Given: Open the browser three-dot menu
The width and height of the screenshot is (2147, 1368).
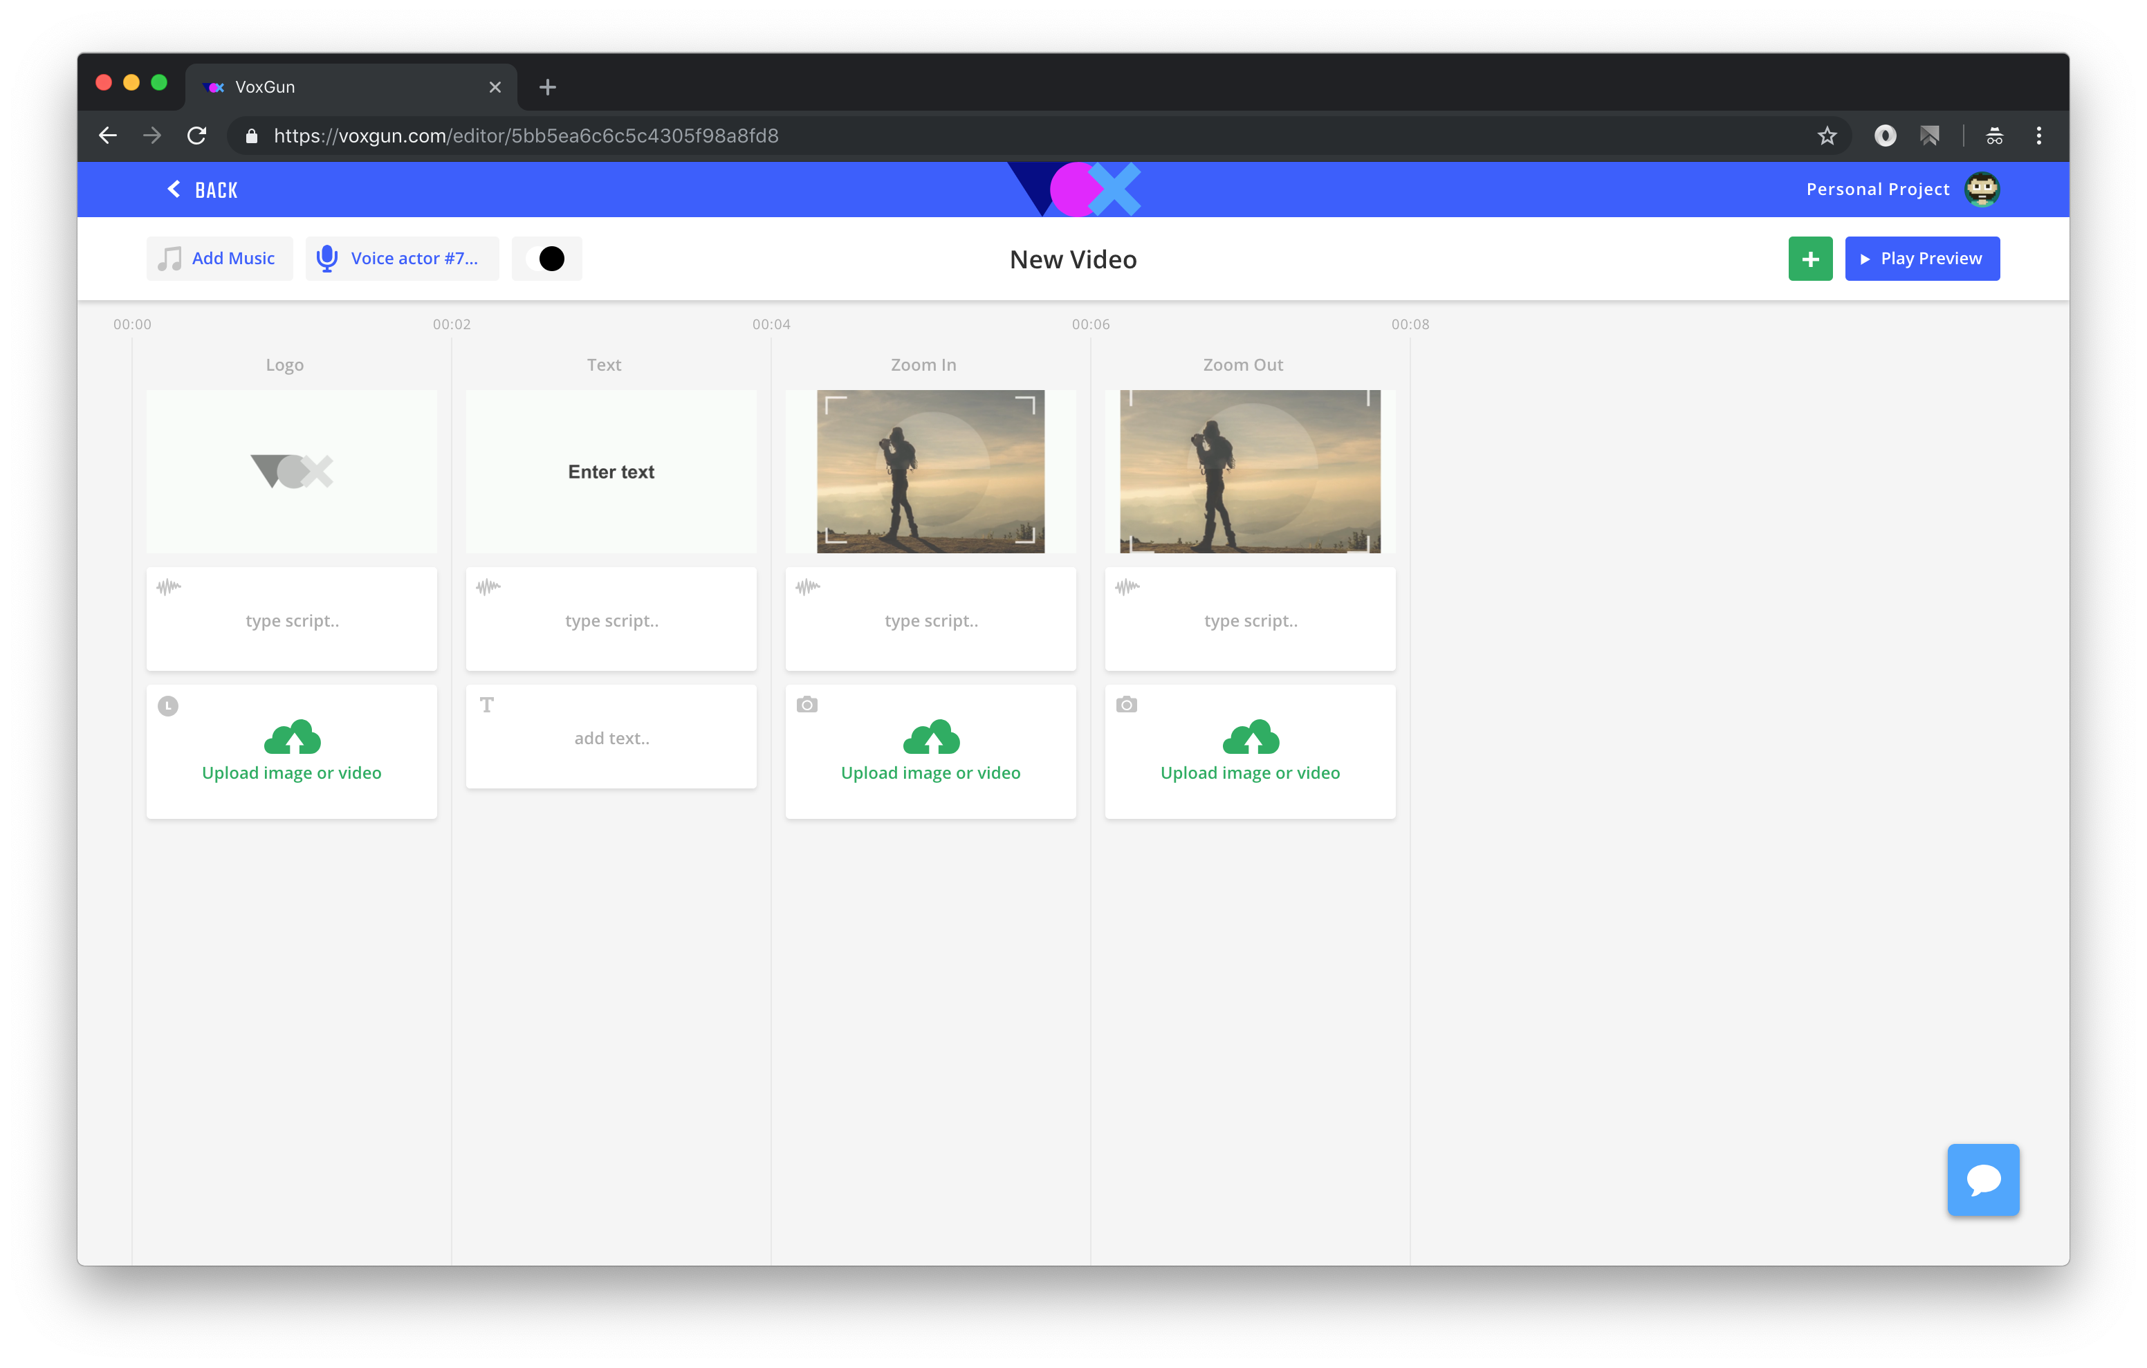Looking at the screenshot, I should tap(2038, 136).
